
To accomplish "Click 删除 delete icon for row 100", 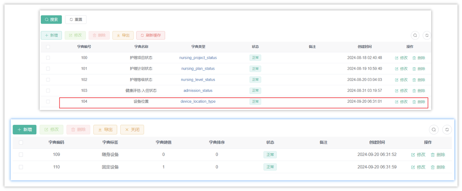I will tap(419, 58).
